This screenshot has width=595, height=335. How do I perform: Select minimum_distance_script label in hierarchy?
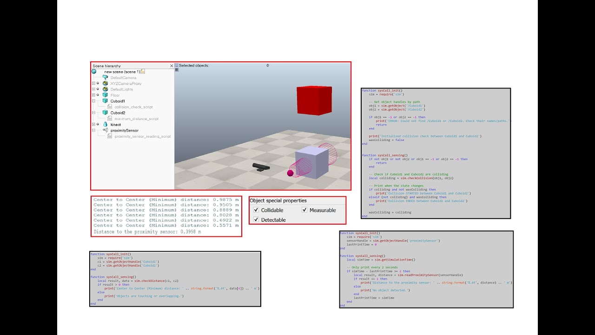[x=137, y=119]
